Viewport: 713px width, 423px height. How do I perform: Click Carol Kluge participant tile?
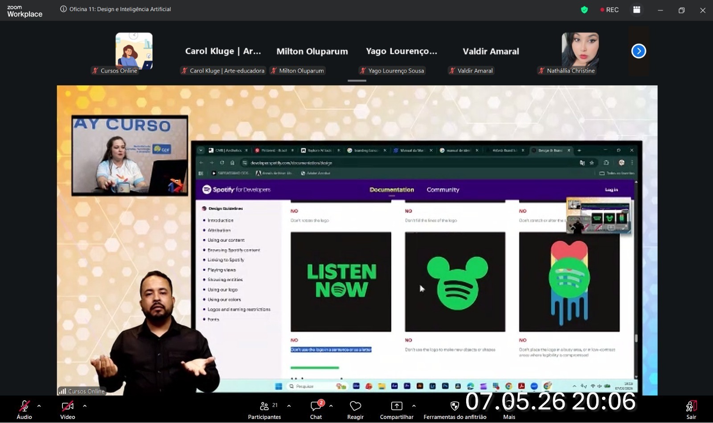click(x=223, y=52)
